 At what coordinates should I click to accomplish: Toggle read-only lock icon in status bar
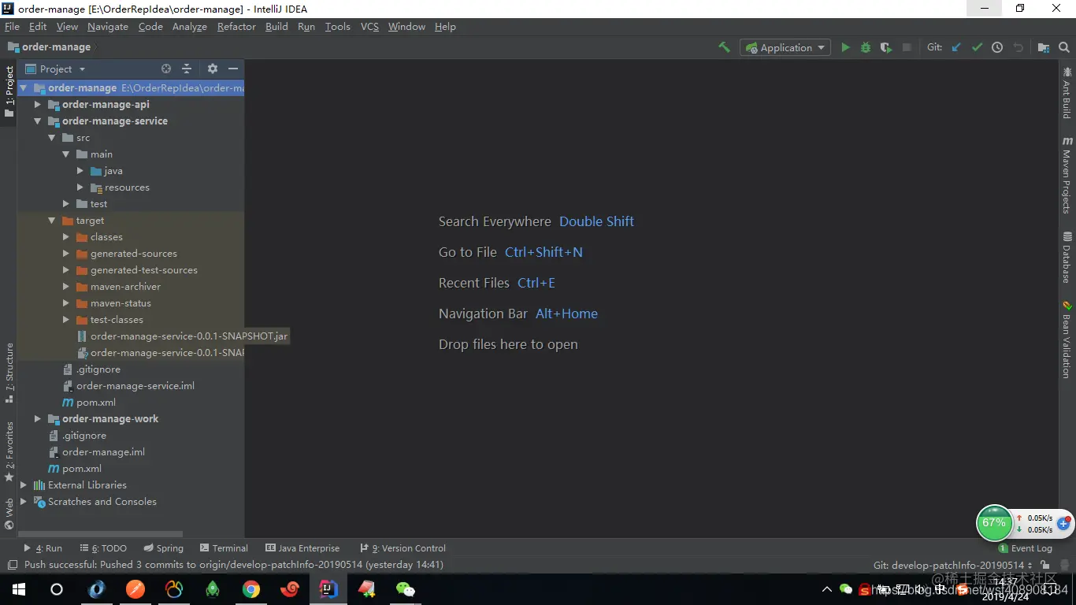coord(1045,565)
